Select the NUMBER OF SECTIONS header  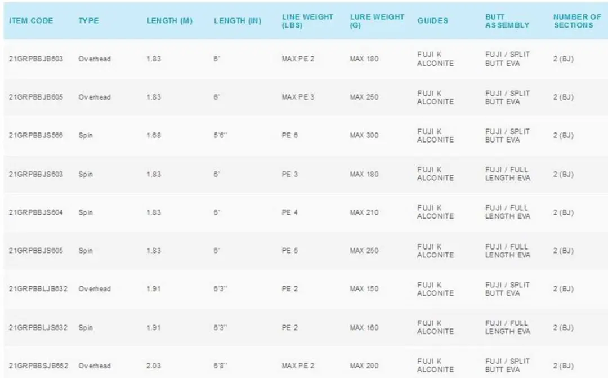577,21
